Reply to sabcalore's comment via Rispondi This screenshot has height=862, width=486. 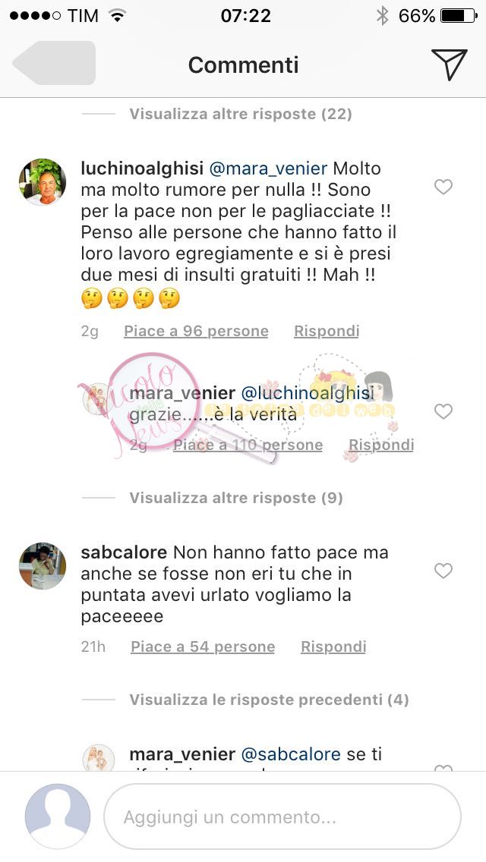[x=333, y=646]
